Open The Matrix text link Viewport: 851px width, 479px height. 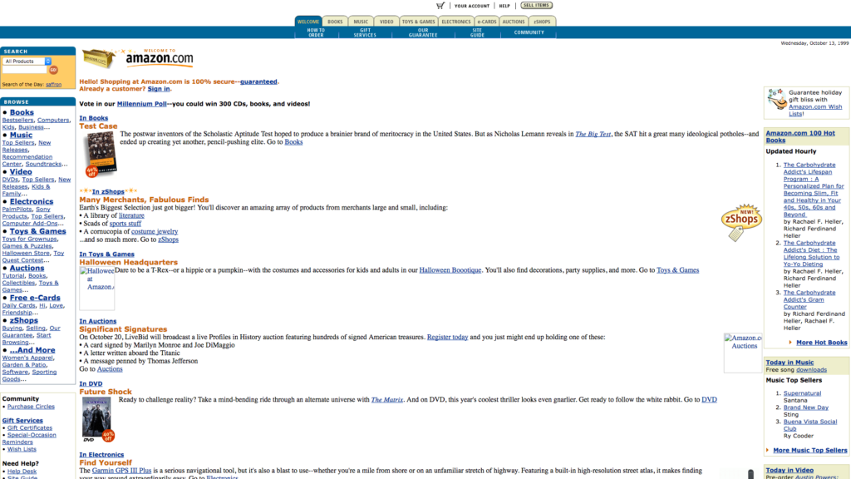click(387, 400)
